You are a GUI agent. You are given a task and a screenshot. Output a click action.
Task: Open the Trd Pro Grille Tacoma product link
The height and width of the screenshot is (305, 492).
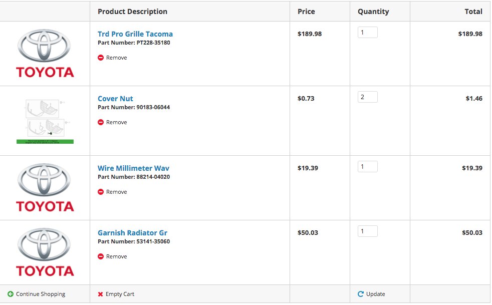point(135,34)
